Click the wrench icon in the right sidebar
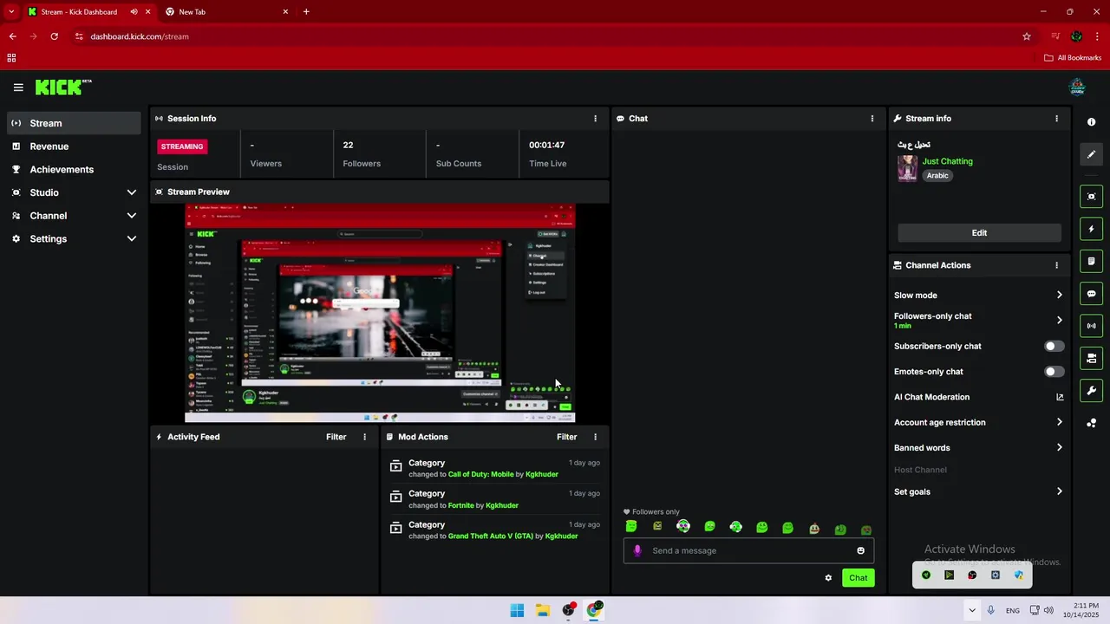 coord(1092,390)
